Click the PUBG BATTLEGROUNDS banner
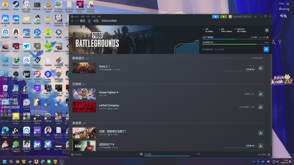Screen dimensions: 294x165 pyautogui.click(x=97, y=40)
